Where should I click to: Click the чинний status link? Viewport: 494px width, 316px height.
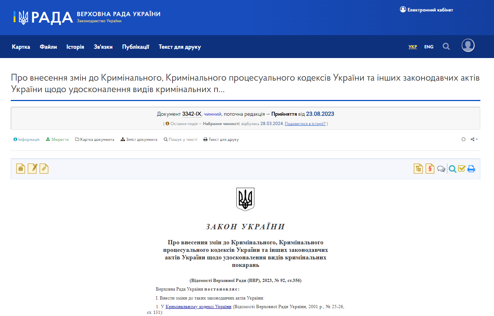[x=212, y=114]
